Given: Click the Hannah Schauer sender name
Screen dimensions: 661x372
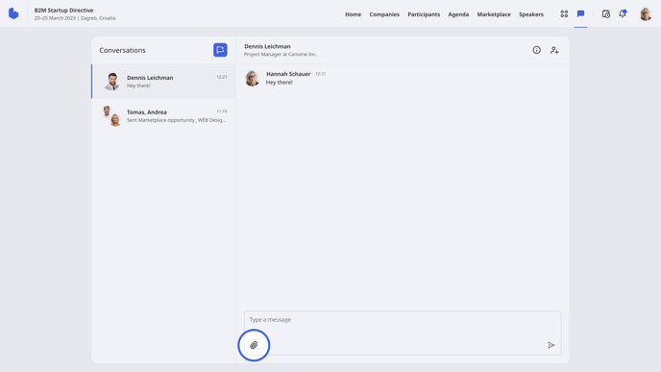Looking at the screenshot, I should tap(288, 74).
